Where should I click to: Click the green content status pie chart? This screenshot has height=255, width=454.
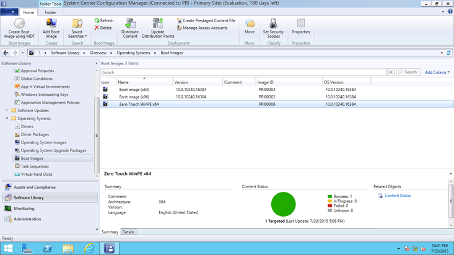coord(283,204)
